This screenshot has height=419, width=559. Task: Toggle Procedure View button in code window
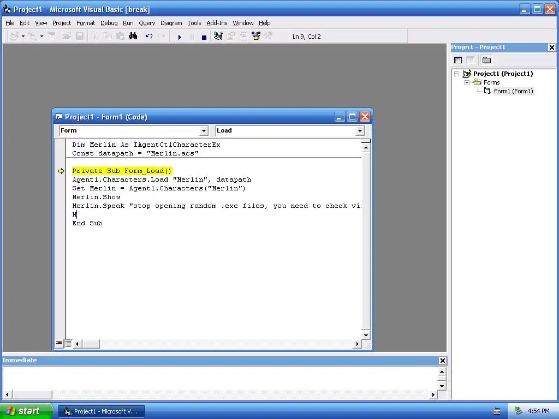pos(59,344)
